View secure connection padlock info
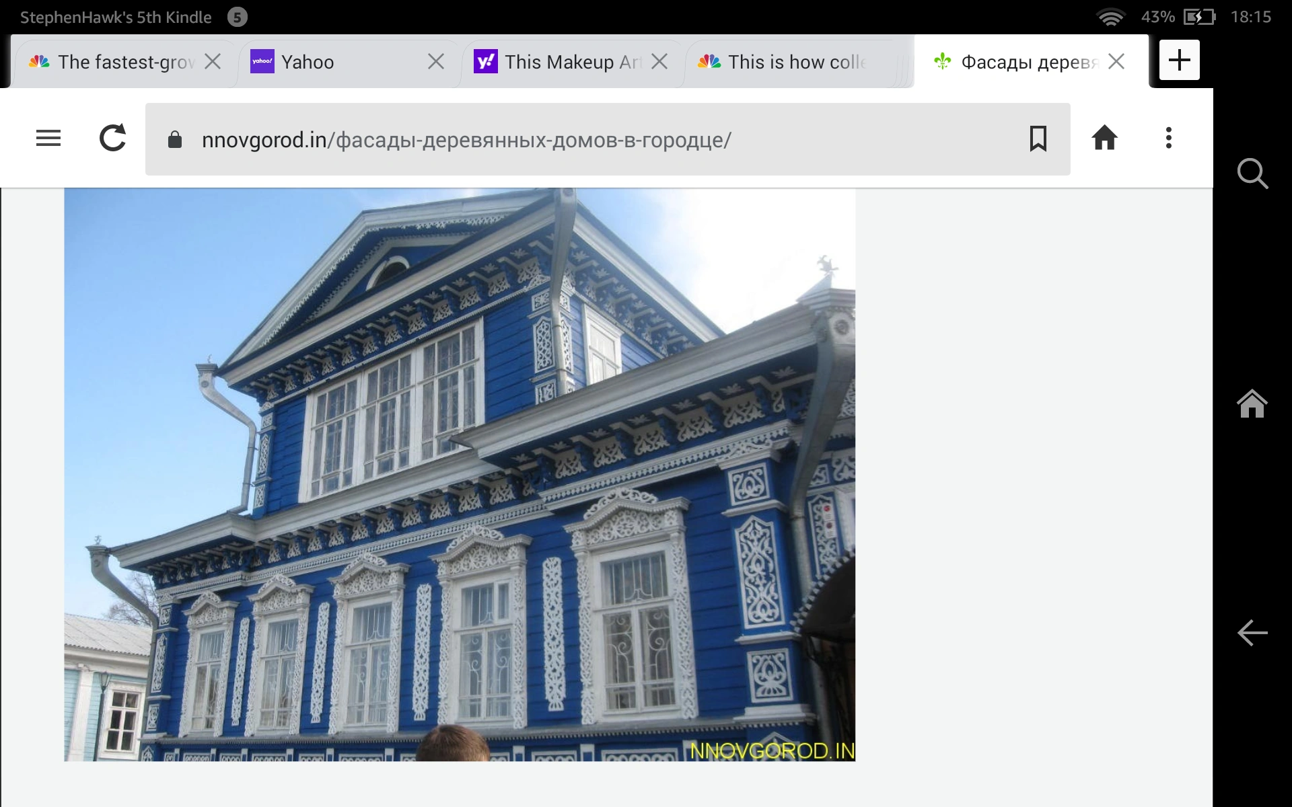1292x807 pixels. click(x=175, y=140)
